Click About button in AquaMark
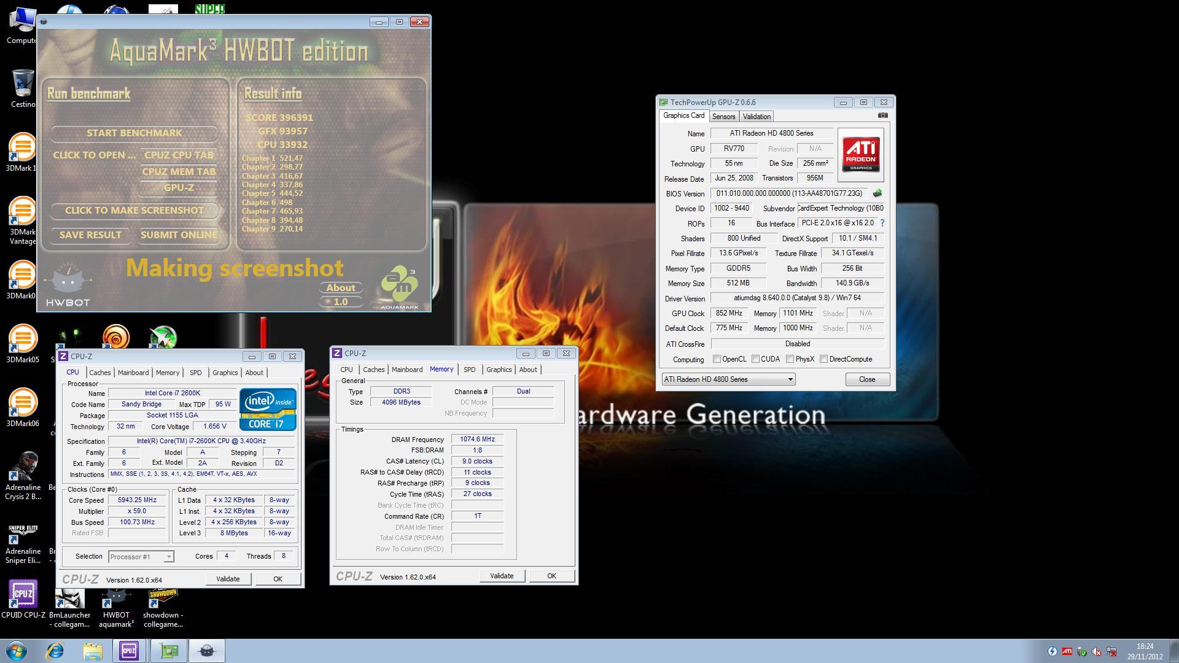The image size is (1179, 663). point(340,288)
